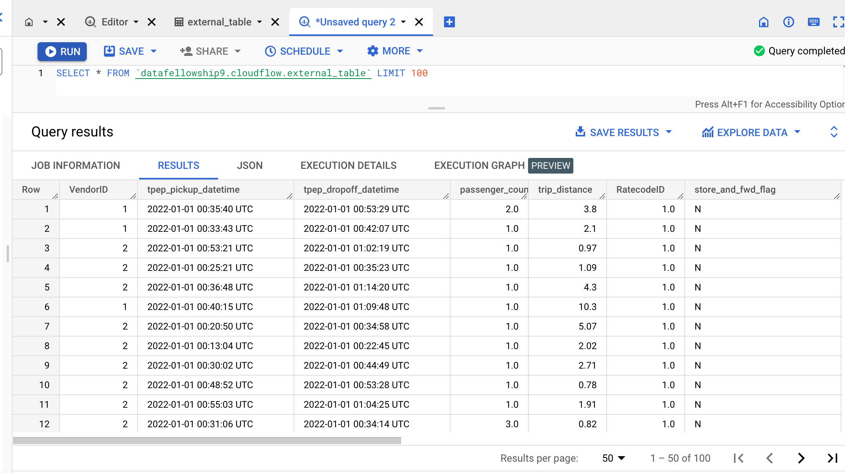Viewport: 845px width, 473px height.
Task: Open the Unsaved query 2 tab dropdown
Action: click(x=403, y=22)
